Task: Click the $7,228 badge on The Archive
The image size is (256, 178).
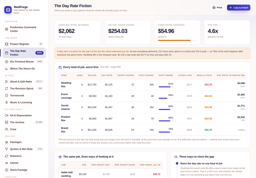Action: pos(39,122)
